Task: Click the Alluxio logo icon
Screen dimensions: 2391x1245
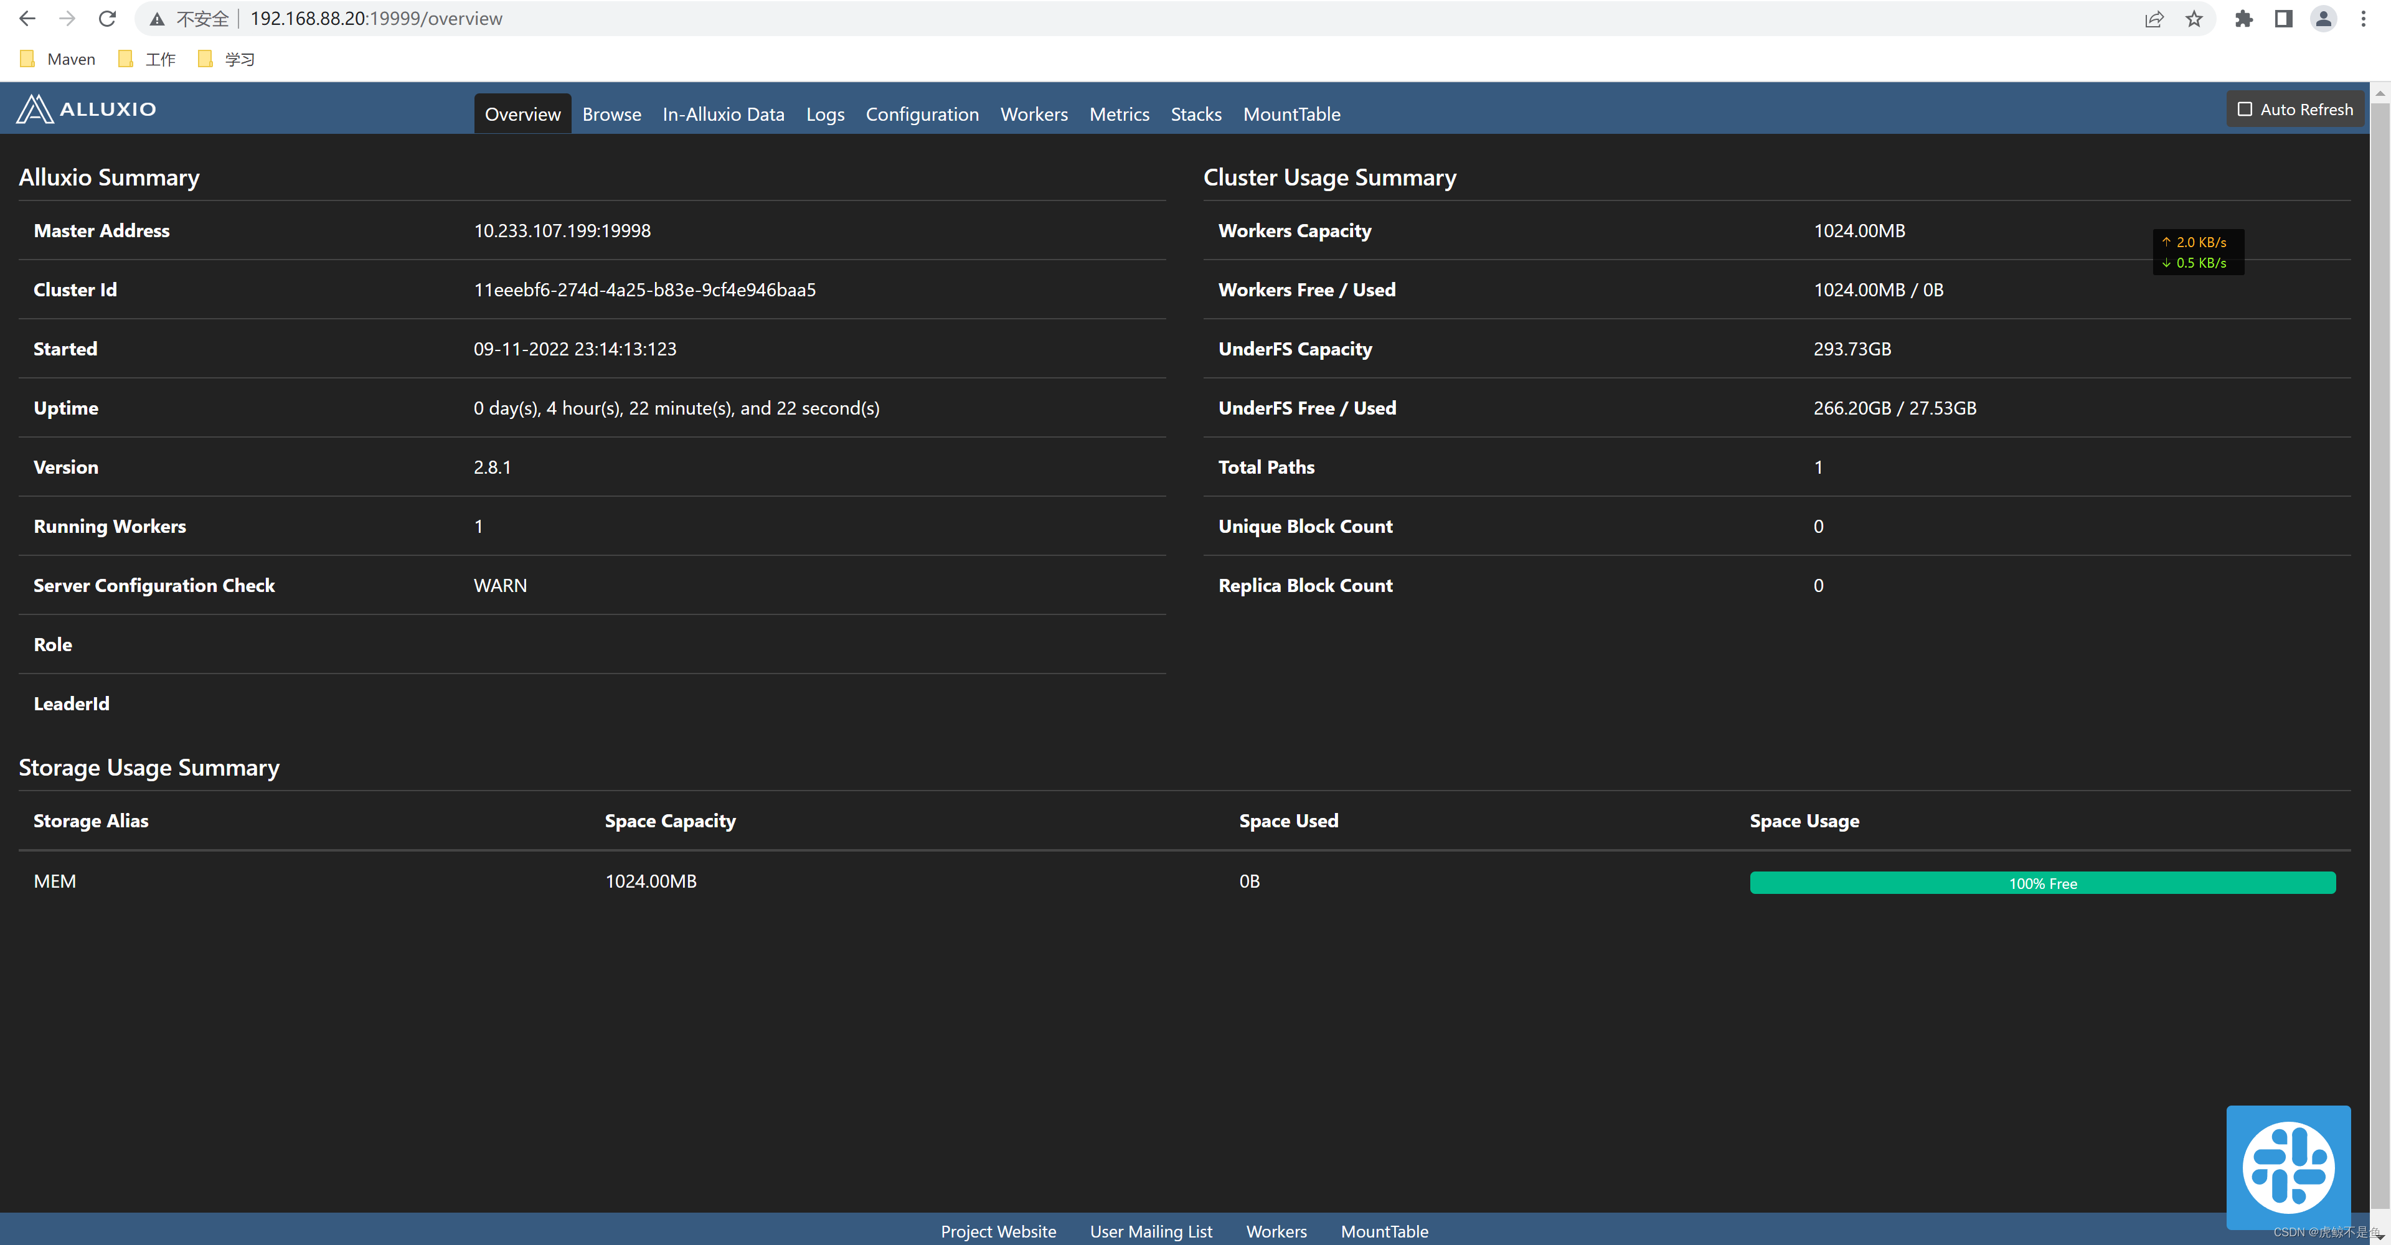Action: [x=35, y=110]
